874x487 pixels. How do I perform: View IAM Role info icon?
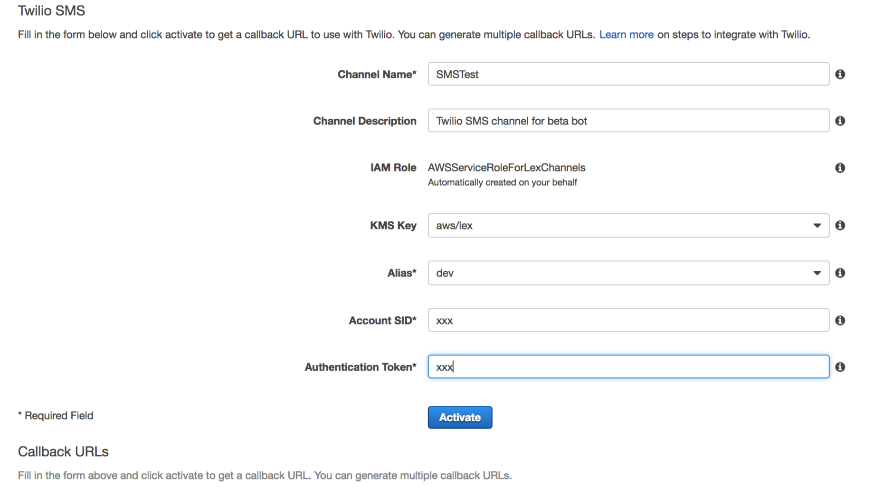click(840, 168)
